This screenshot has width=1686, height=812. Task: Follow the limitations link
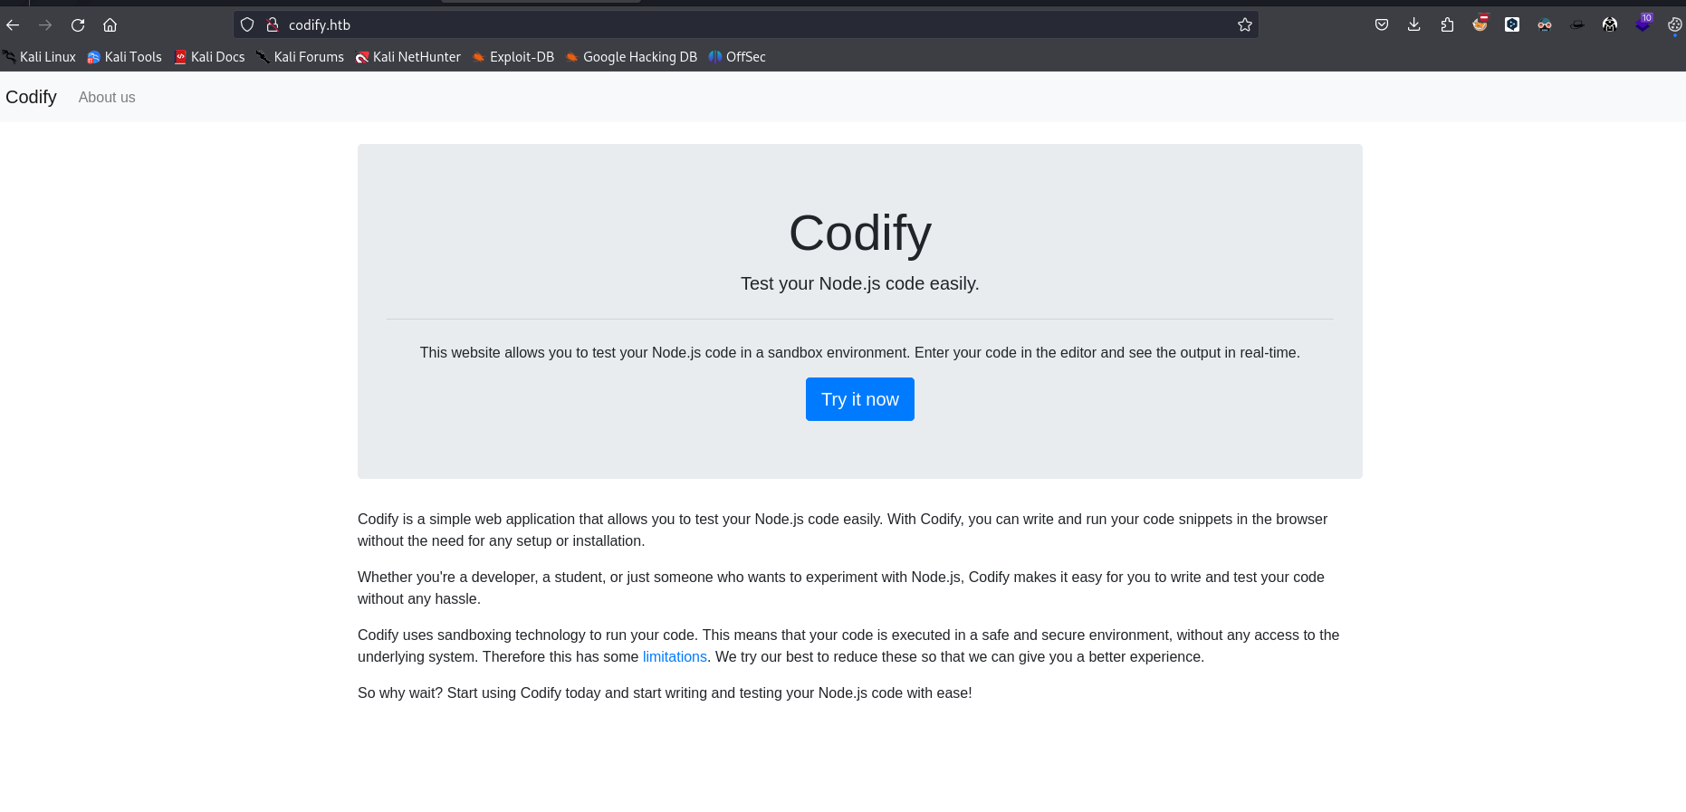675,657
